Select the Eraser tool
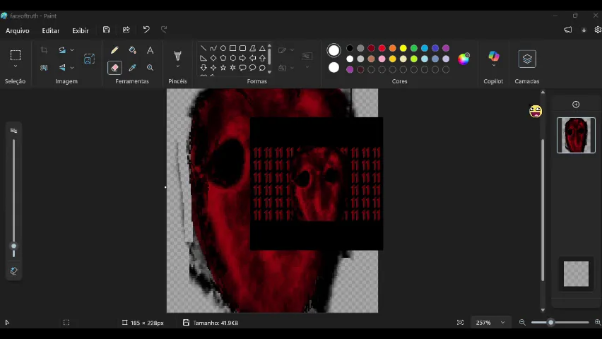 (x=114, y=68)
